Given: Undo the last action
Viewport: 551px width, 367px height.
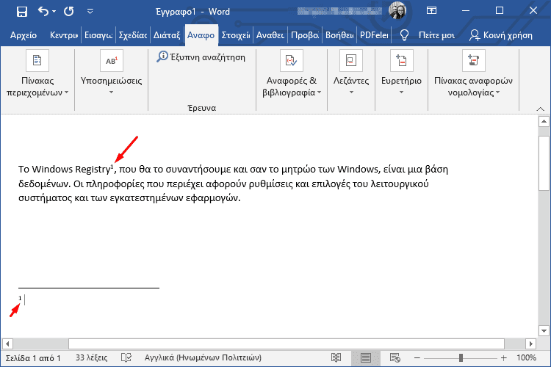Looking at the screenshot, I should tap(43, 12).
